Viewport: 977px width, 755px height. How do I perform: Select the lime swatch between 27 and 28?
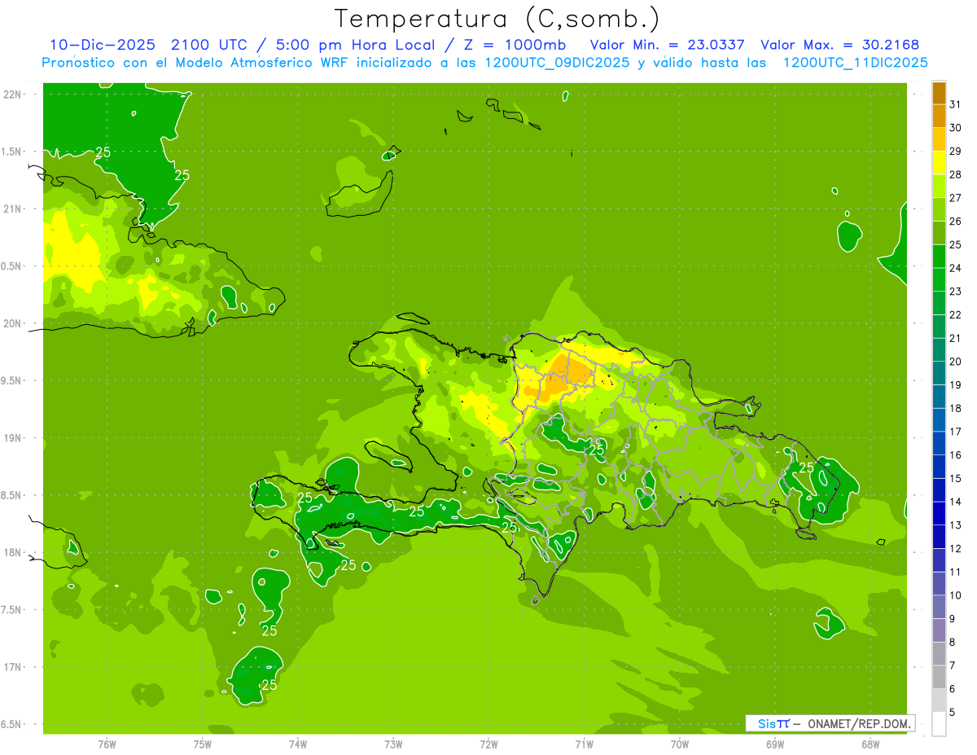[939, 186]
